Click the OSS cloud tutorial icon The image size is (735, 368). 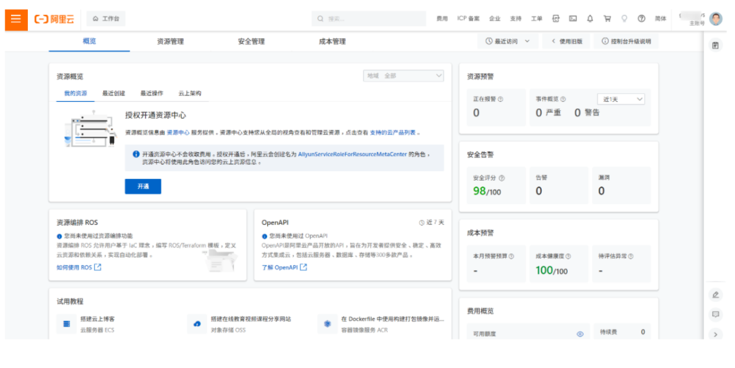pos(197,323)
